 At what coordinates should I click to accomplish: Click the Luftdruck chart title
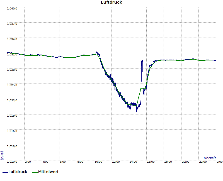click(x=111, y=2)
